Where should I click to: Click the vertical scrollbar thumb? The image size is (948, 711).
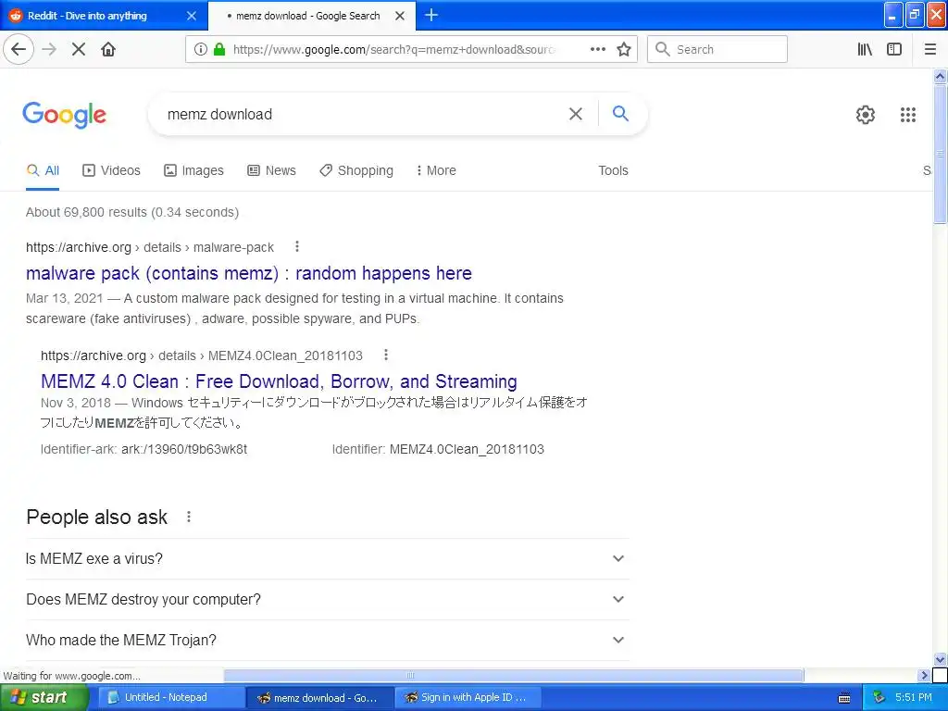(941, 154)
